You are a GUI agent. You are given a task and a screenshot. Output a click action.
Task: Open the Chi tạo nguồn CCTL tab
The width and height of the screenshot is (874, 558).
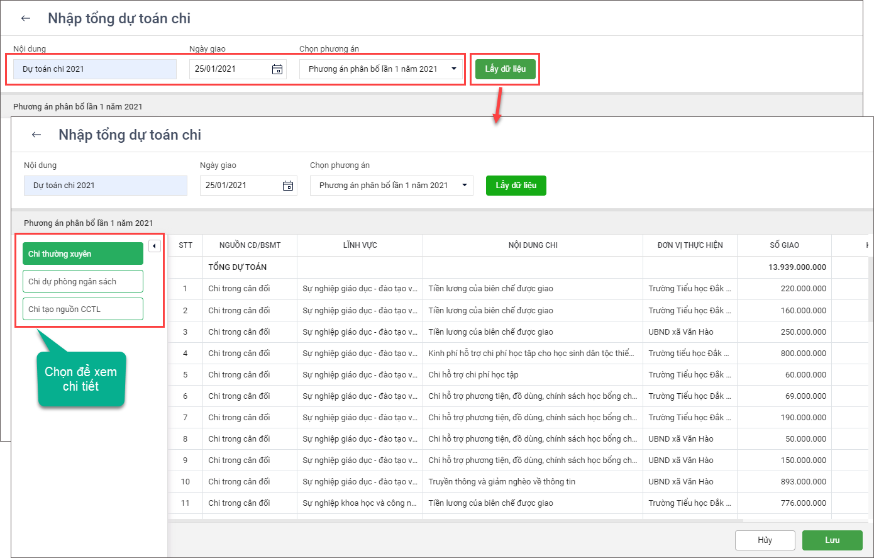pos(83,309)
